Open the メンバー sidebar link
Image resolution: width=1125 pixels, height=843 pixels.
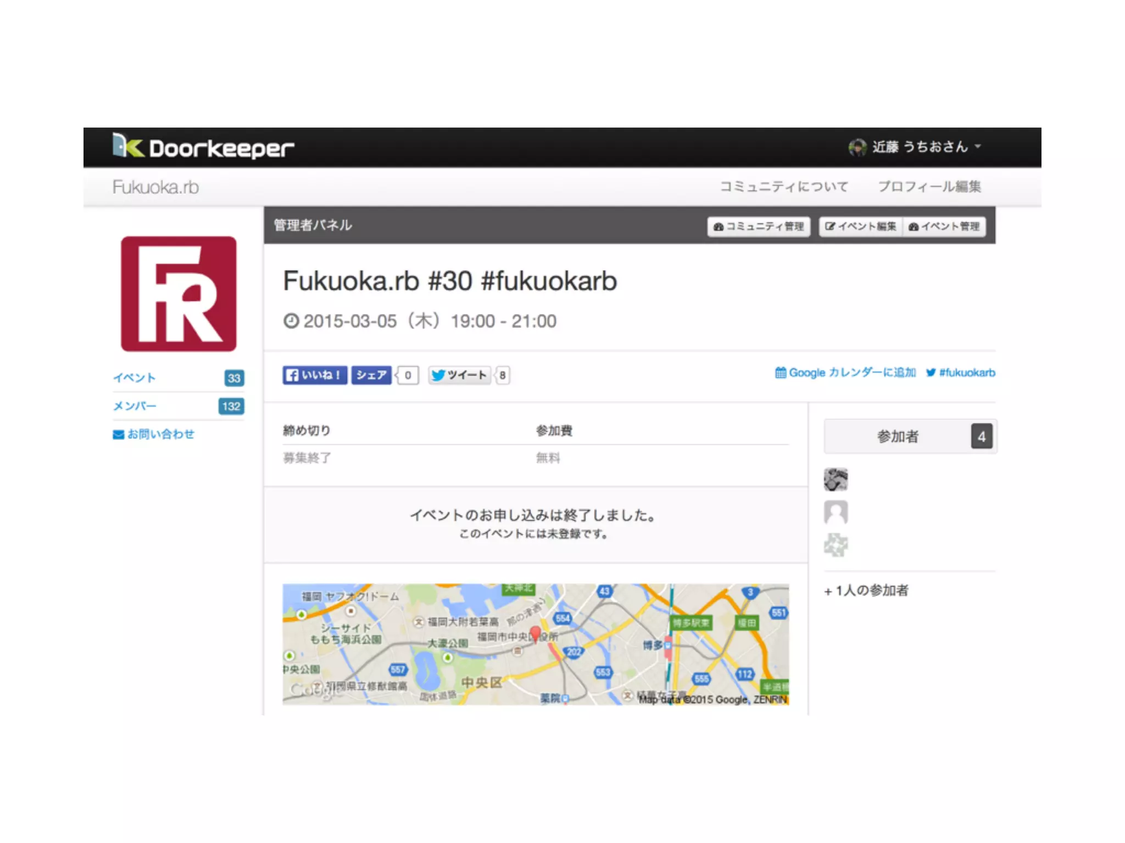click(135, 406)
